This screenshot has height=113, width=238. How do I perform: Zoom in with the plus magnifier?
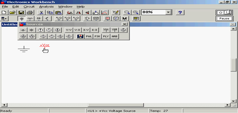click(x=135, y=12)
